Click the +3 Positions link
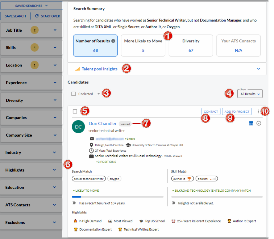The image size is (274, 239). 106,162
